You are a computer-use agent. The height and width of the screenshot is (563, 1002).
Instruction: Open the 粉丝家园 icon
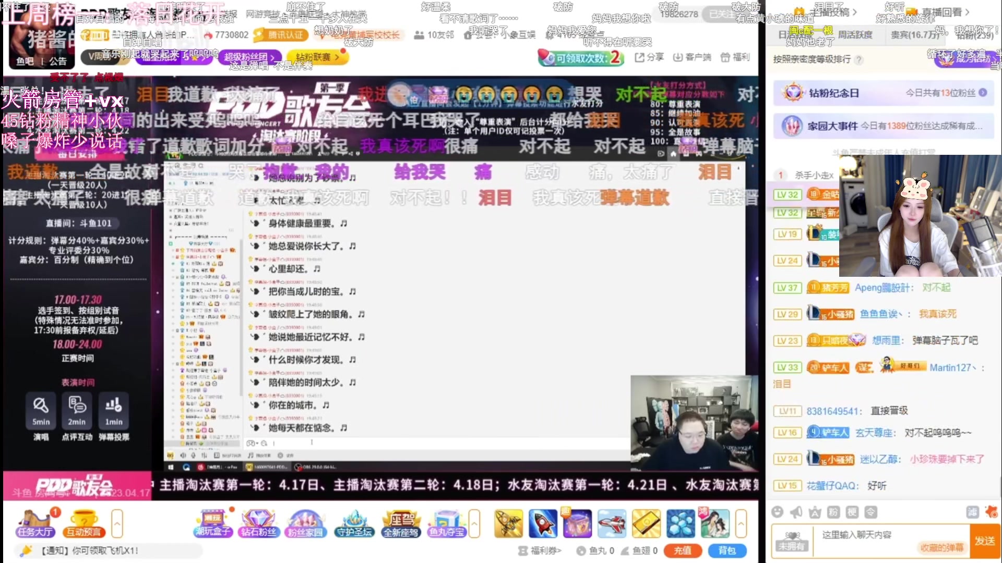[x=305, y=523]
